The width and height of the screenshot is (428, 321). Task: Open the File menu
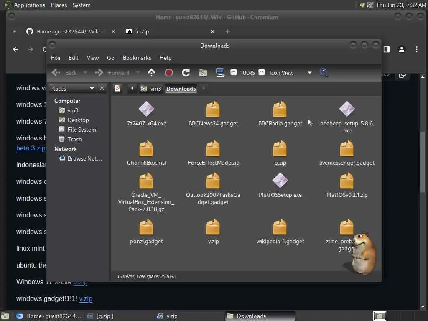click(x=56, y=58)
